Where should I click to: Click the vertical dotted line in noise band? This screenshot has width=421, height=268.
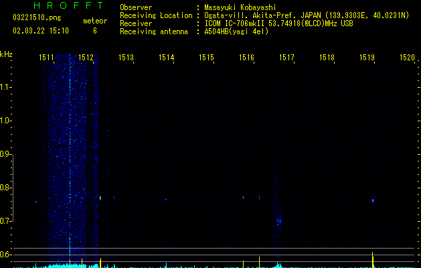click(70, 156)
